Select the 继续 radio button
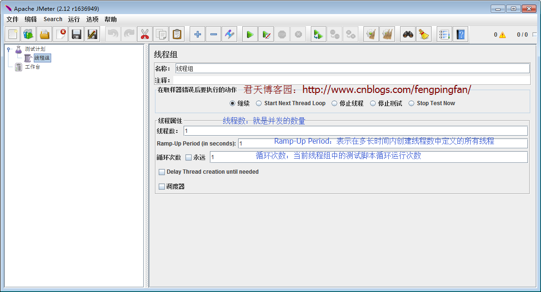541x292 pixels. click(x=232, y=103)
